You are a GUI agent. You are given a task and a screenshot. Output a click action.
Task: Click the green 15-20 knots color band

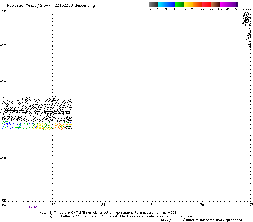tap(180, 4)
